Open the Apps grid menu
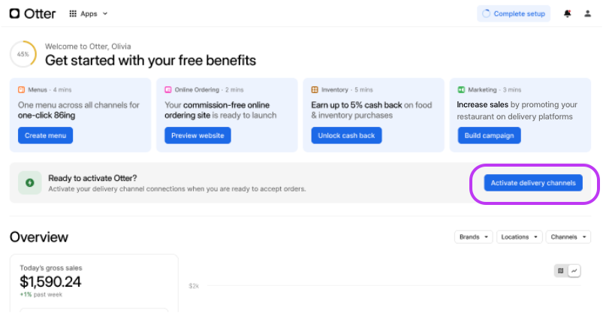Screen dimensions: 609x313 pos(88,14)
